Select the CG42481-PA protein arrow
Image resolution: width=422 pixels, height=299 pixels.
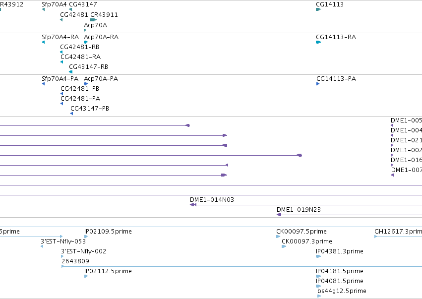pyautogui.click(x=62, y=104)
